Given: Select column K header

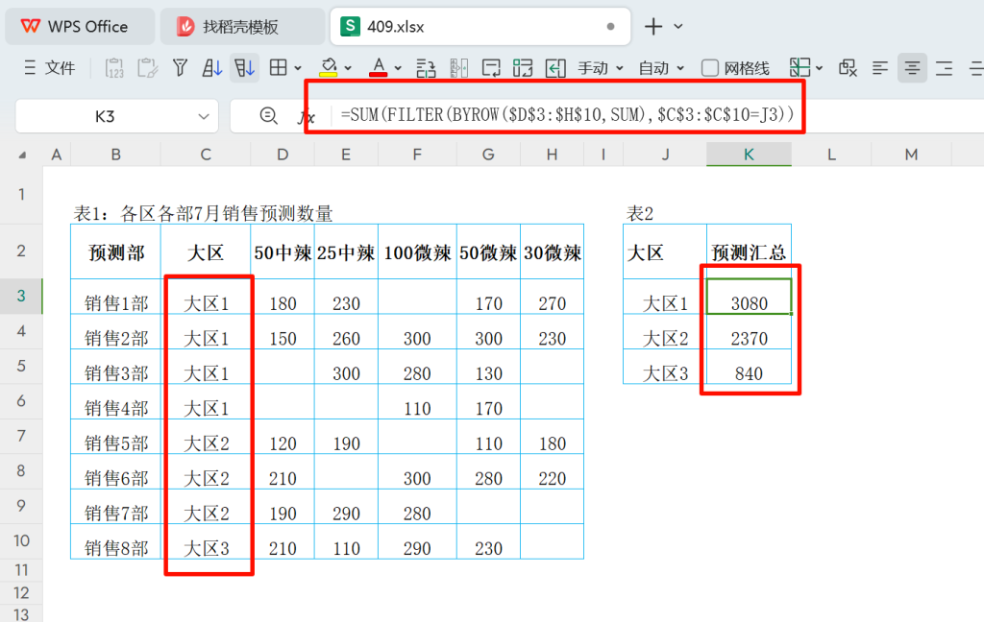Looking at the screenshot, I should [749, 155].
